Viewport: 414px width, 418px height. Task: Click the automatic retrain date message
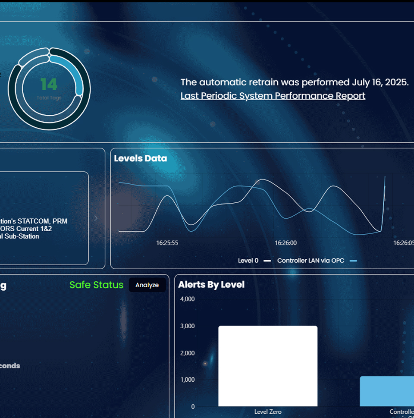tap(295, 82)
